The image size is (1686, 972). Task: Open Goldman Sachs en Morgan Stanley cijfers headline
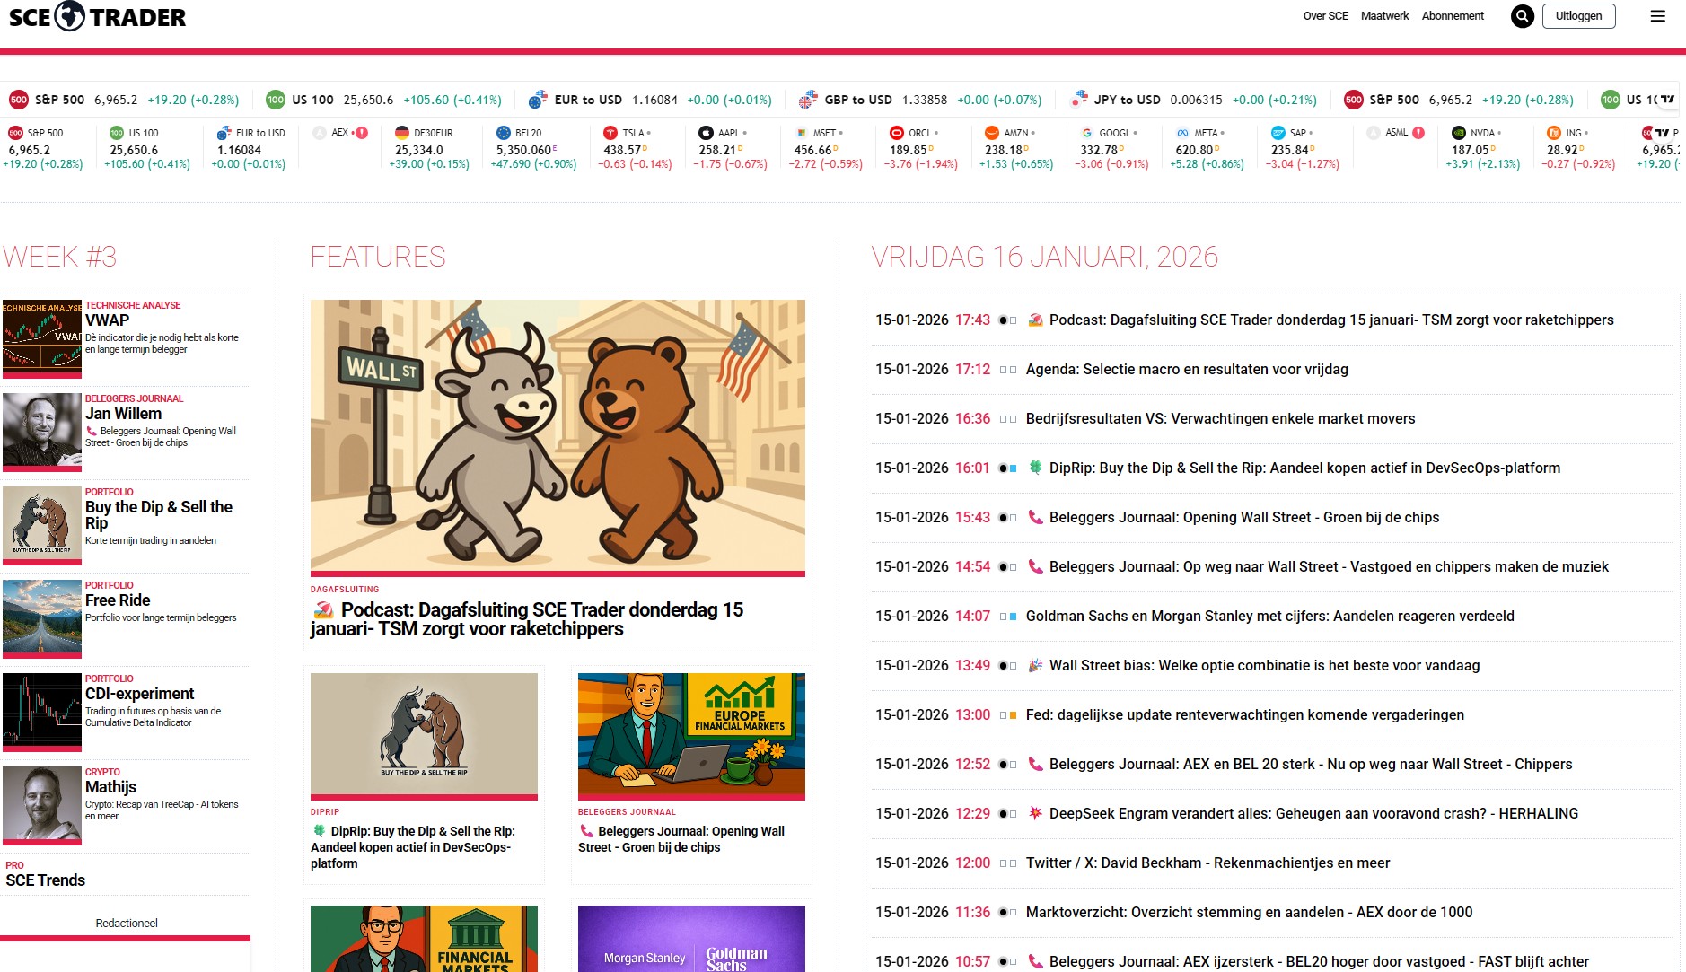(x=1269, y=616)
